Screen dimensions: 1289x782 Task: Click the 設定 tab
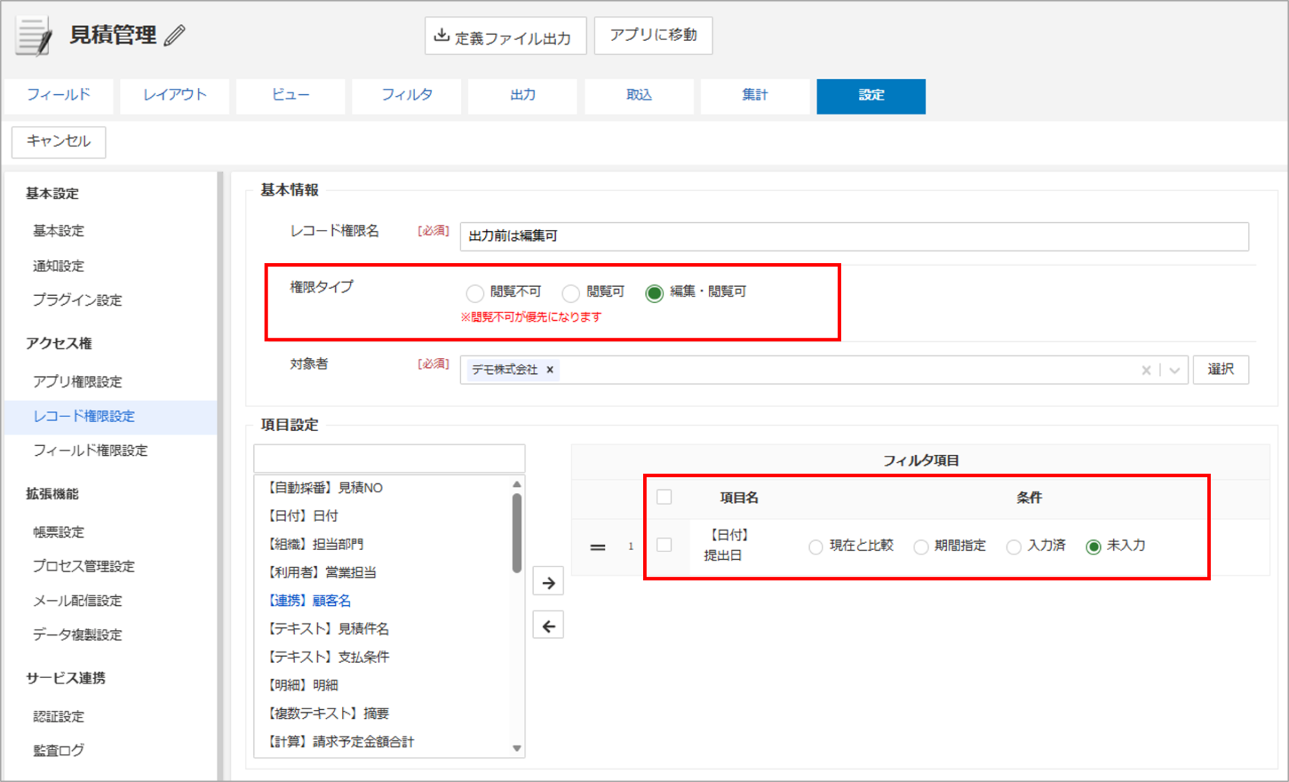pos(870,96)
